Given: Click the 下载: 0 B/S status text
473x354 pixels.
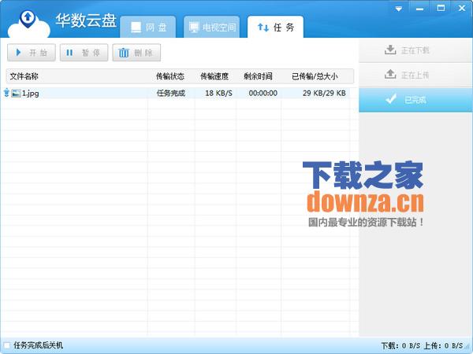Looking at the screenshot, I should coord(400,345).
